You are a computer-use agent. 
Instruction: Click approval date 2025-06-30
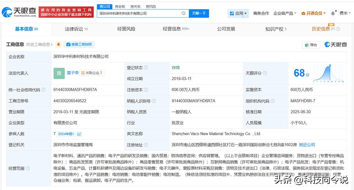coord(301,112)
